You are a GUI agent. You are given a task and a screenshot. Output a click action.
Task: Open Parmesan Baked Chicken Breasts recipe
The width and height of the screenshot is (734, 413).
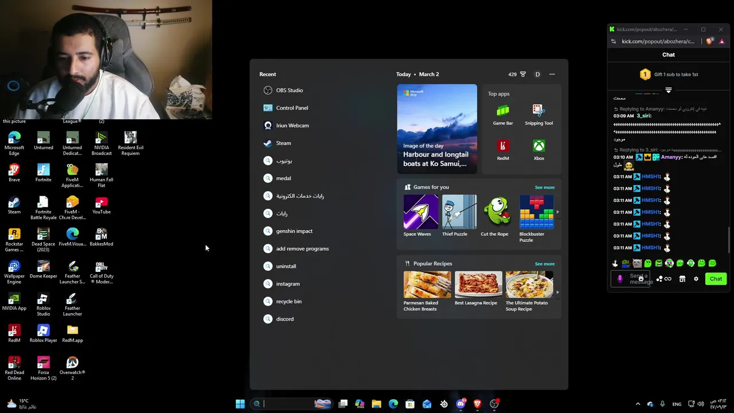pyautogui.click(x=427, y=291)
